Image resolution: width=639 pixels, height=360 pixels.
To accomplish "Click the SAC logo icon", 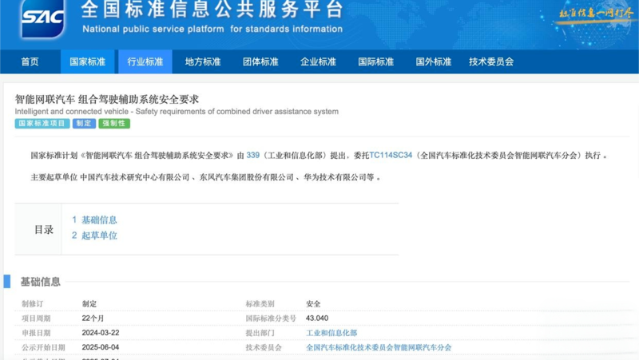I will click(x=43, y=18).
